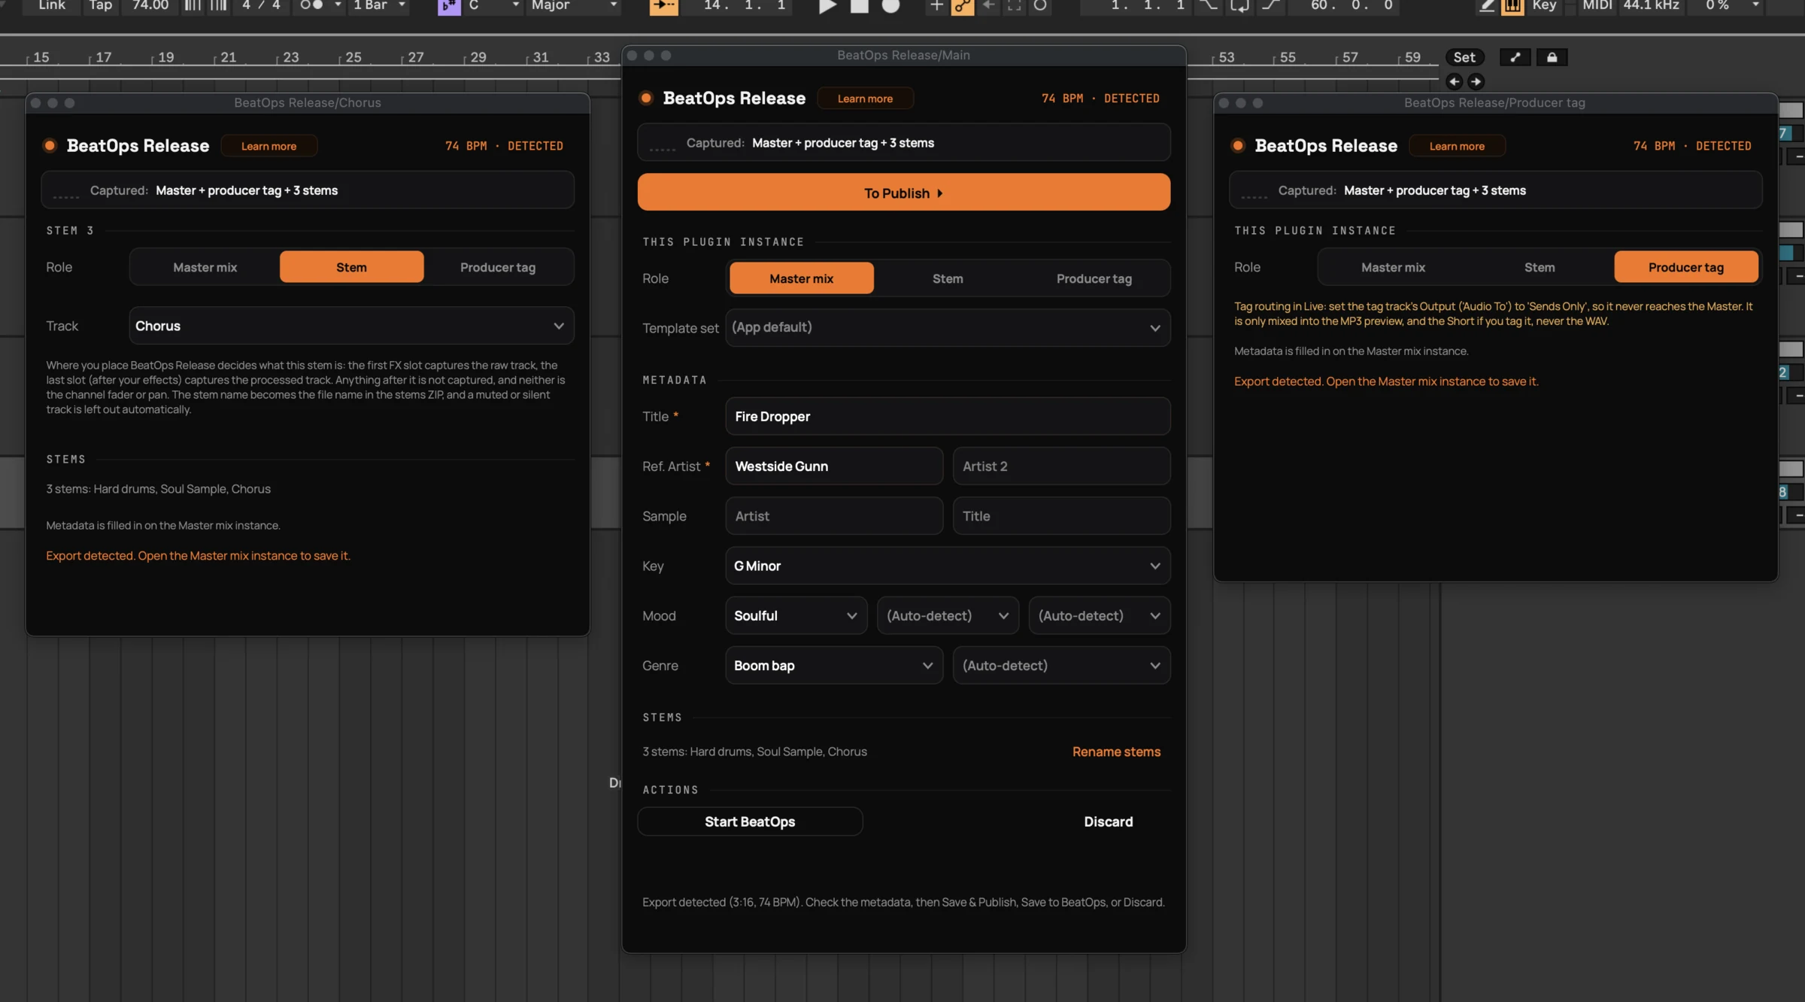Click Learn more in Producer tag window

(1457, 146)
